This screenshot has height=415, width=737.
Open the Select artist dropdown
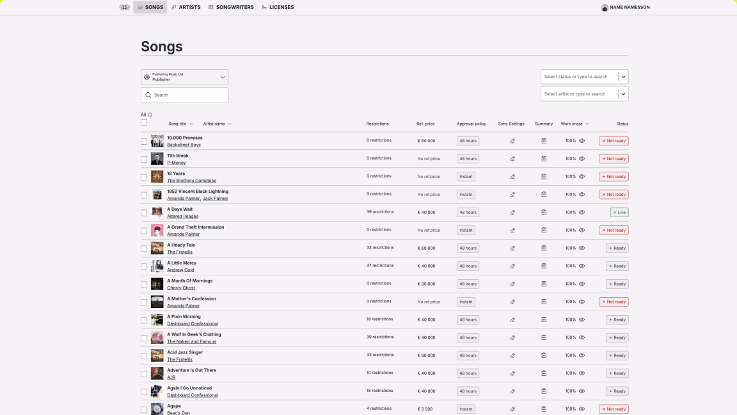(624, 94)
